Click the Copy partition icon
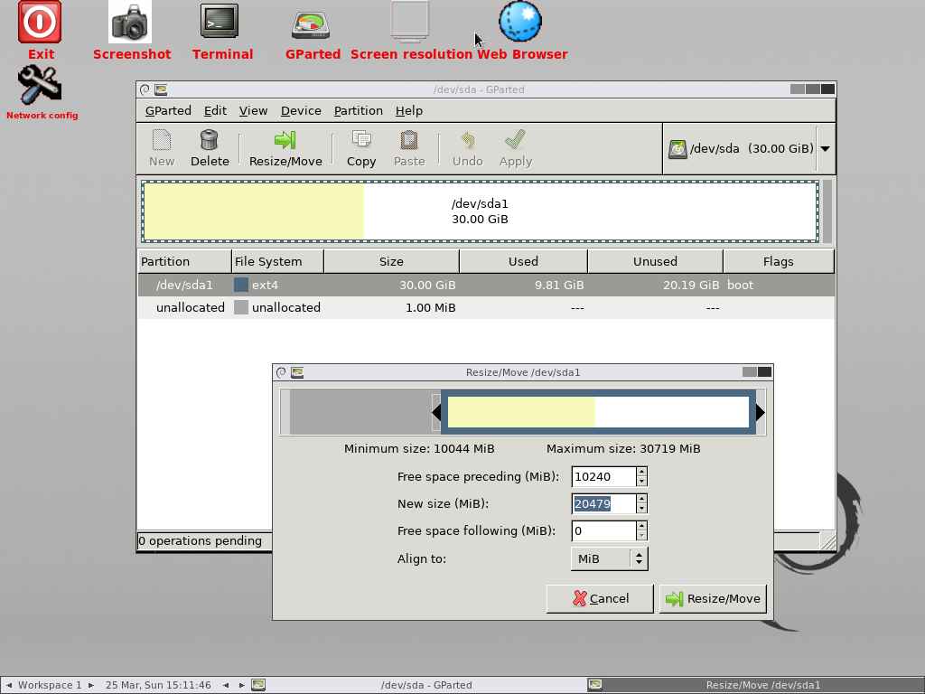The image size is (925, 694). tap(360, 147)
